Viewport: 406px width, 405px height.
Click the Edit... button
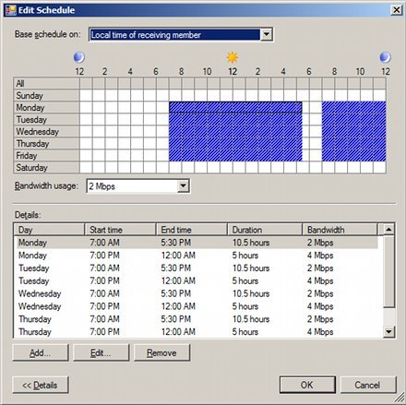click(101, 352)
